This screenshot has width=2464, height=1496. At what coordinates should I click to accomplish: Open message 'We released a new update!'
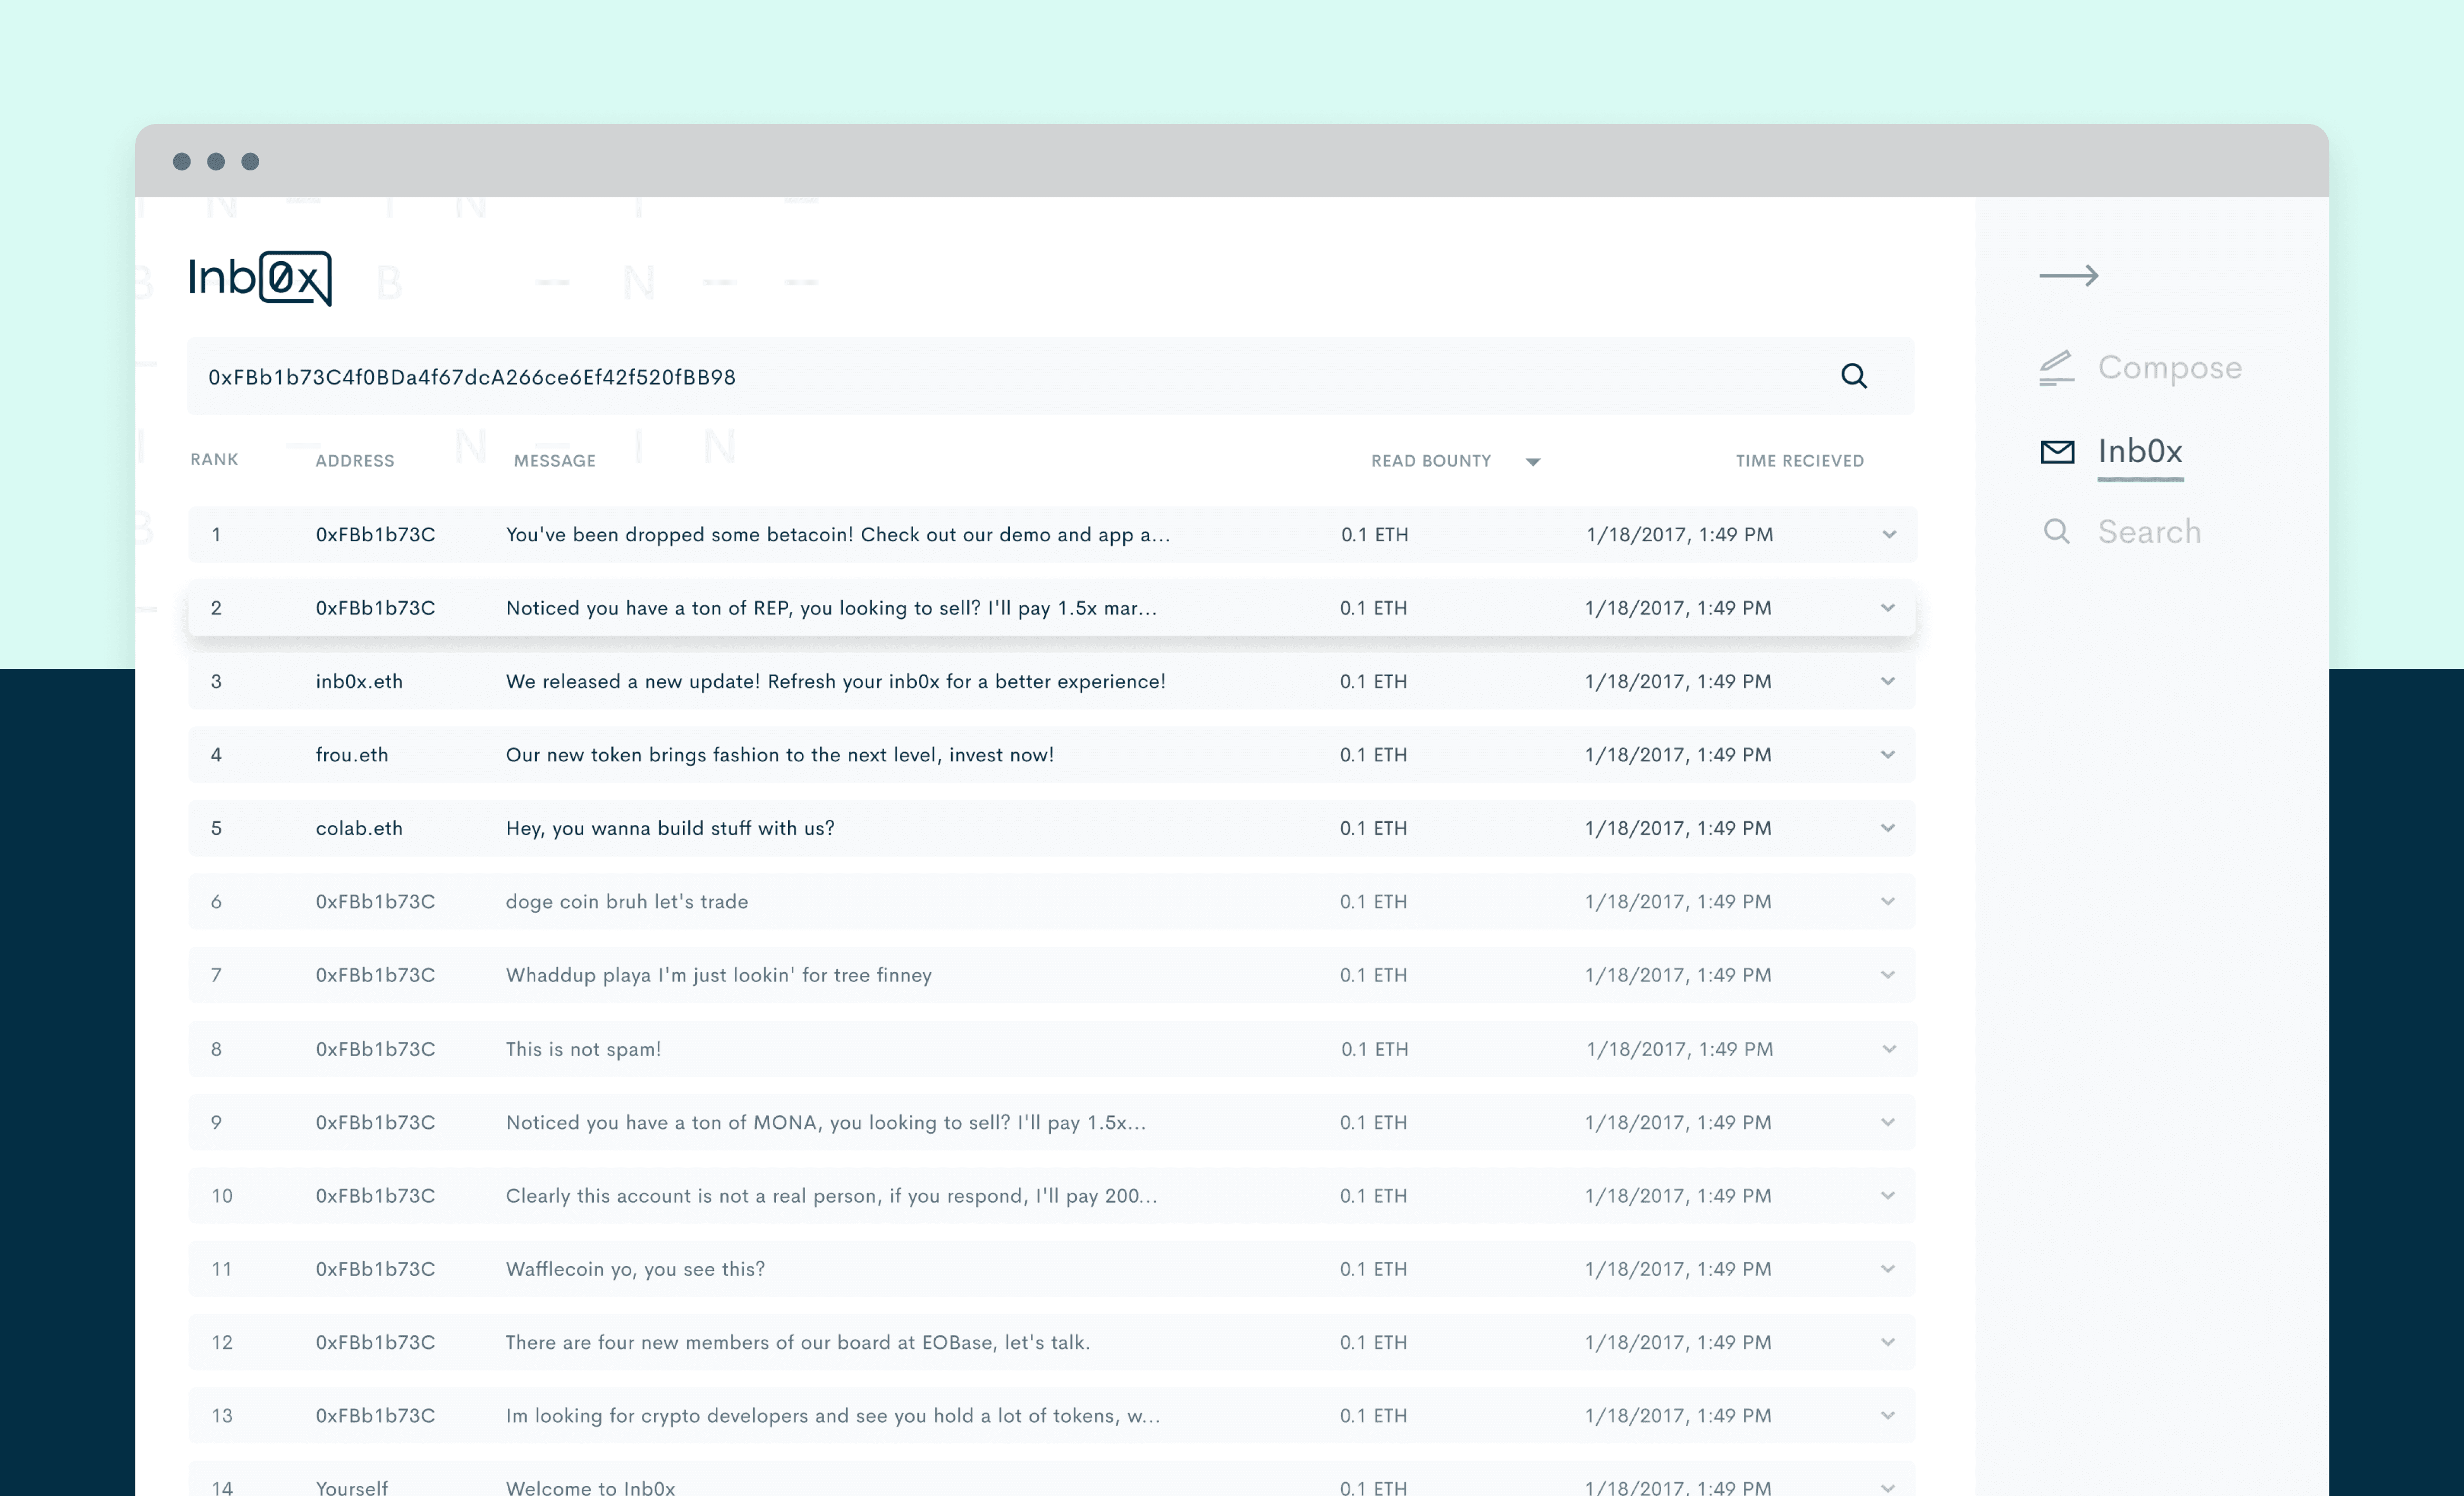[835, 682]
